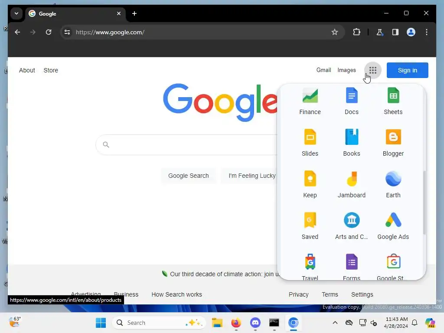Image resolution: width=444 pixels, height=333 pixels.
Task: Open the Privacy footer link
Action: 298,294
